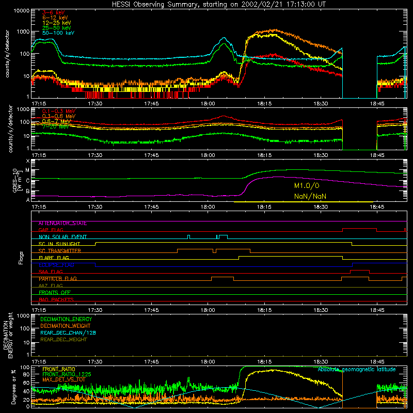
Task: Select the 25-50 keV legend label
Action: pyautogui.click(x=57, y=28)
